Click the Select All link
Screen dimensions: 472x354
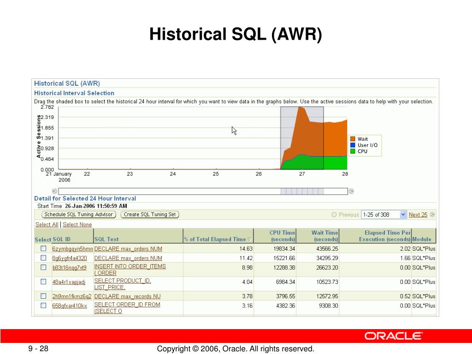47,224
